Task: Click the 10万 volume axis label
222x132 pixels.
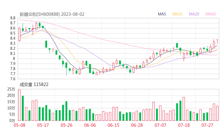Action: [11, 108]
